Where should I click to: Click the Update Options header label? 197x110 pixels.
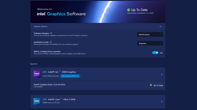point(41,27)
